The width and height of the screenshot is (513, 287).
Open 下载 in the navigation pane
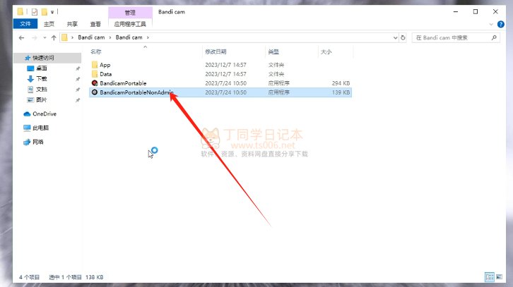click(x=41, y=79)
